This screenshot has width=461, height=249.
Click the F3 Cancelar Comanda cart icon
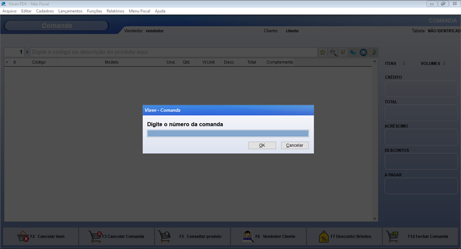95,236
